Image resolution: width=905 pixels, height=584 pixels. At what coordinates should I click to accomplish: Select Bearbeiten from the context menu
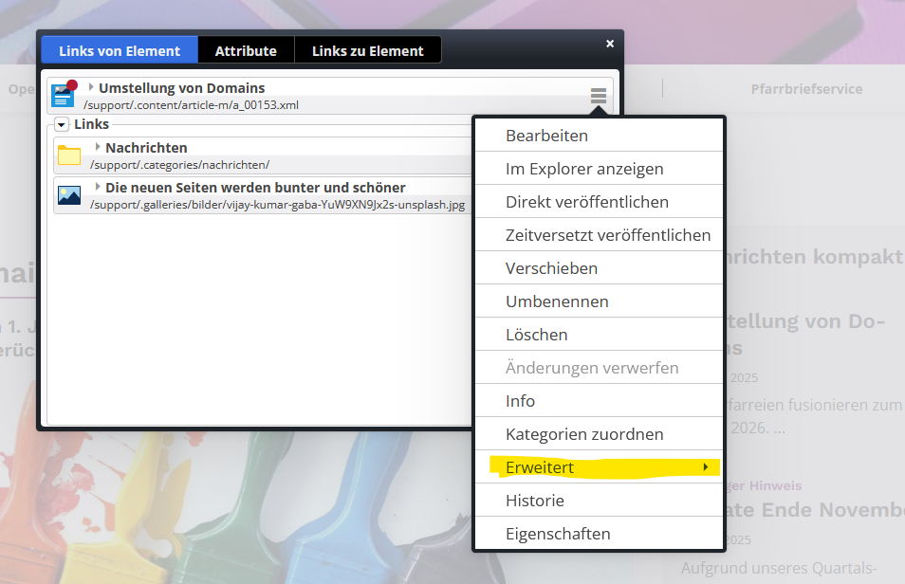pyautogui.click(x=548, y=134)
